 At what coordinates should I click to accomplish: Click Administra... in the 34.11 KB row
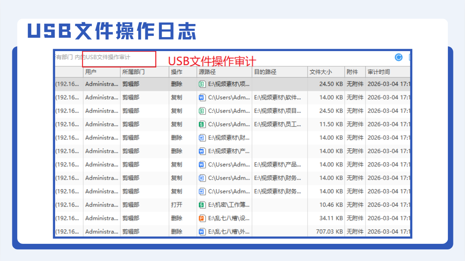coord(102,218)
